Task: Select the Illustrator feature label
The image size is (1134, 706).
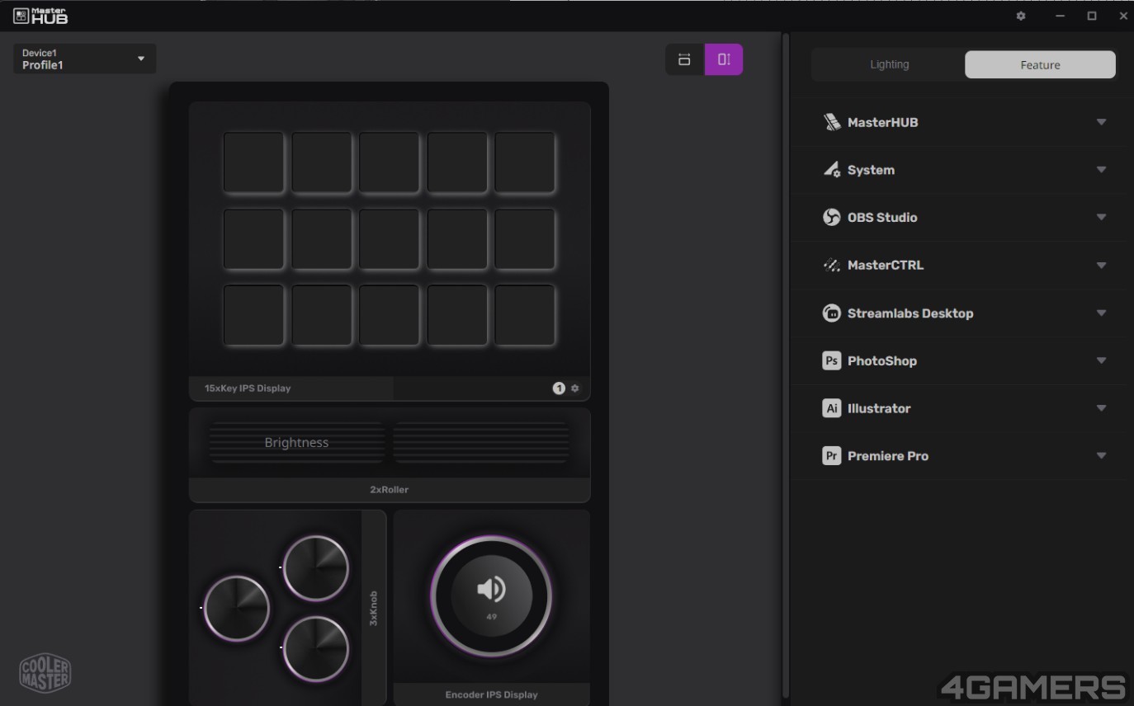Action: (879, 408)
